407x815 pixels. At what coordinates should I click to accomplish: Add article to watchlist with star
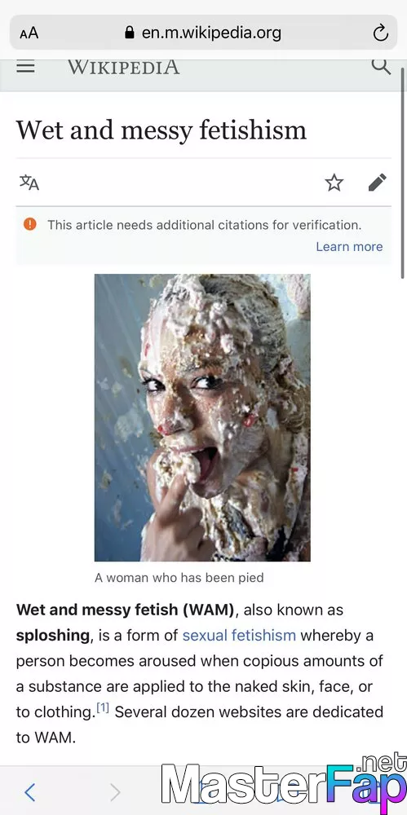[334, 183]
